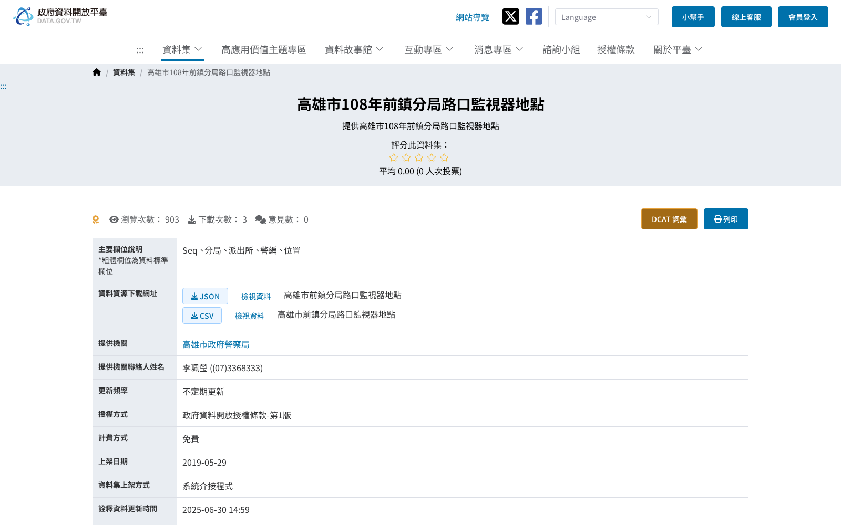The image size is (841, 525).
Task: Click the 網站導覽 link
Action: click(x=473, y=17)
